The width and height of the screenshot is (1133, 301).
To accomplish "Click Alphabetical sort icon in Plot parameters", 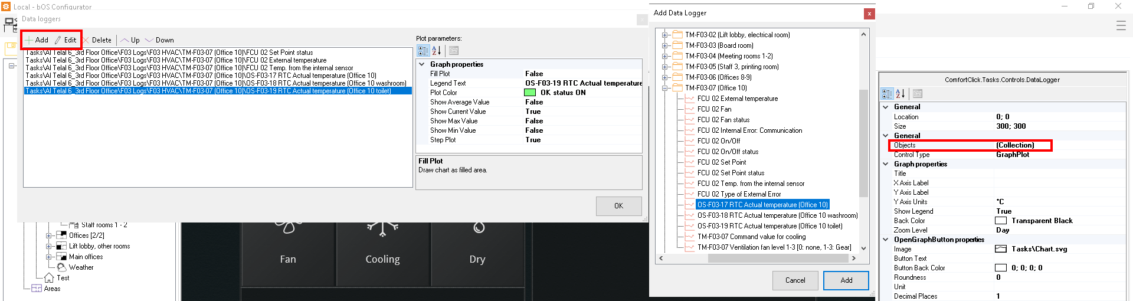I will pyautogui.click(x=437, y=51).
